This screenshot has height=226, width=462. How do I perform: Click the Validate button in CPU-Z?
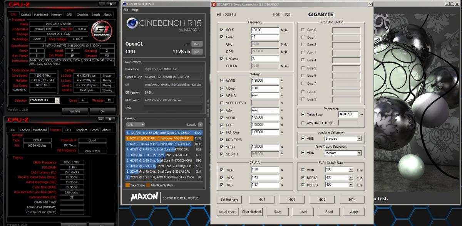pos(74,111)
